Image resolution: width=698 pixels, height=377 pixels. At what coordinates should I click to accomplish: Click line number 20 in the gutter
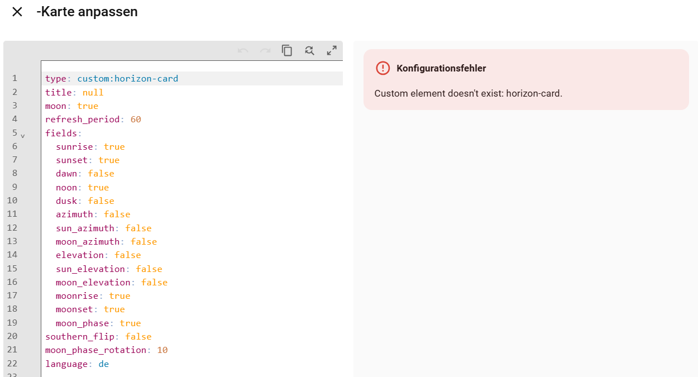(12, 336)
